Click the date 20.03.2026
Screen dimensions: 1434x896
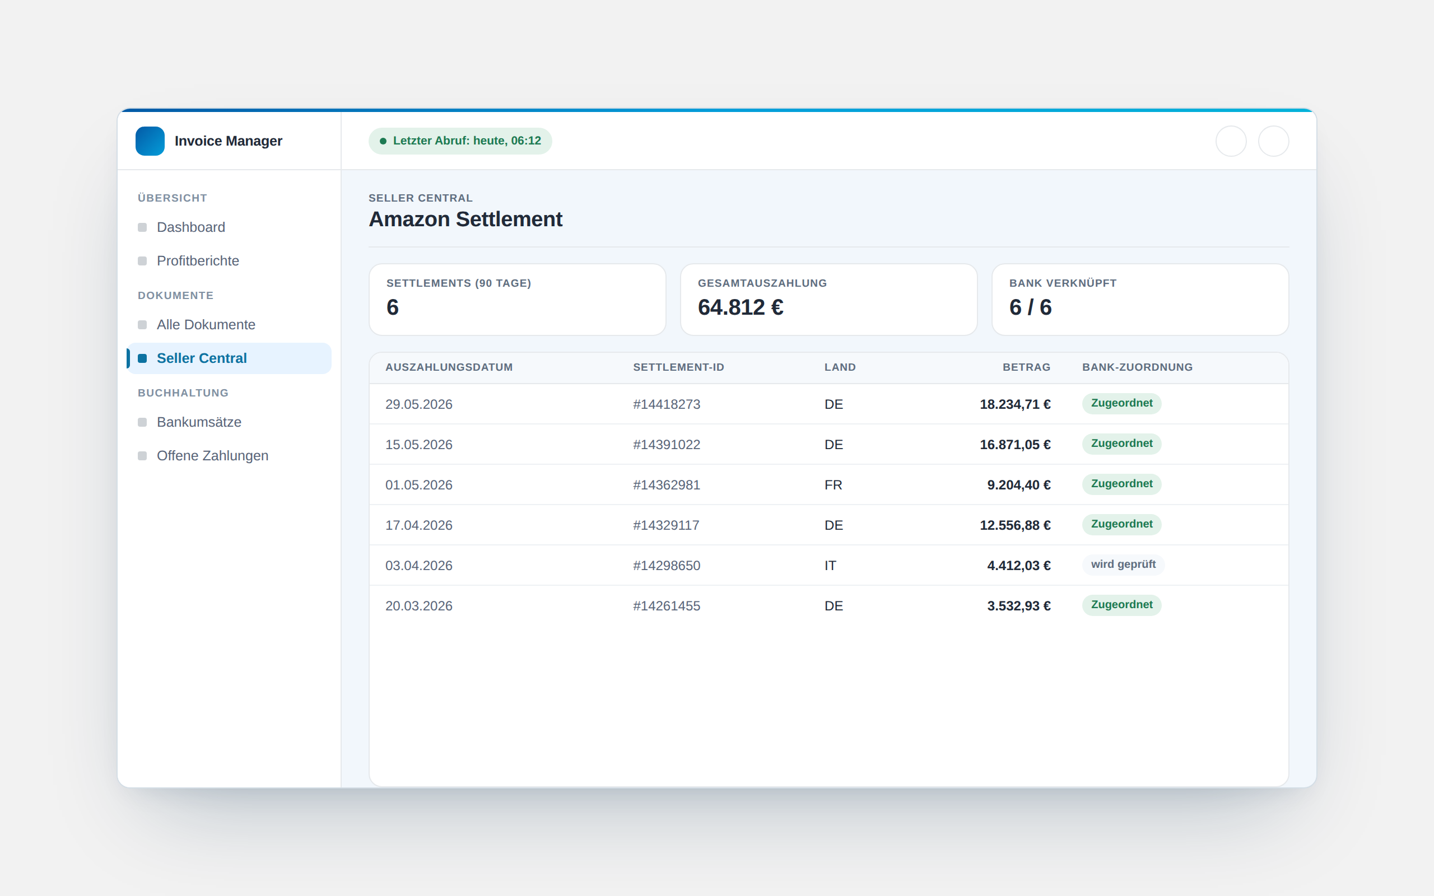(x=419, y=605)
